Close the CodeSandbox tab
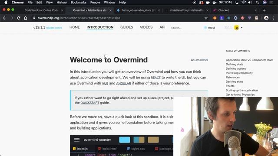Image resolution: width=278 pixels, height=156 pixels. [62, 10]
